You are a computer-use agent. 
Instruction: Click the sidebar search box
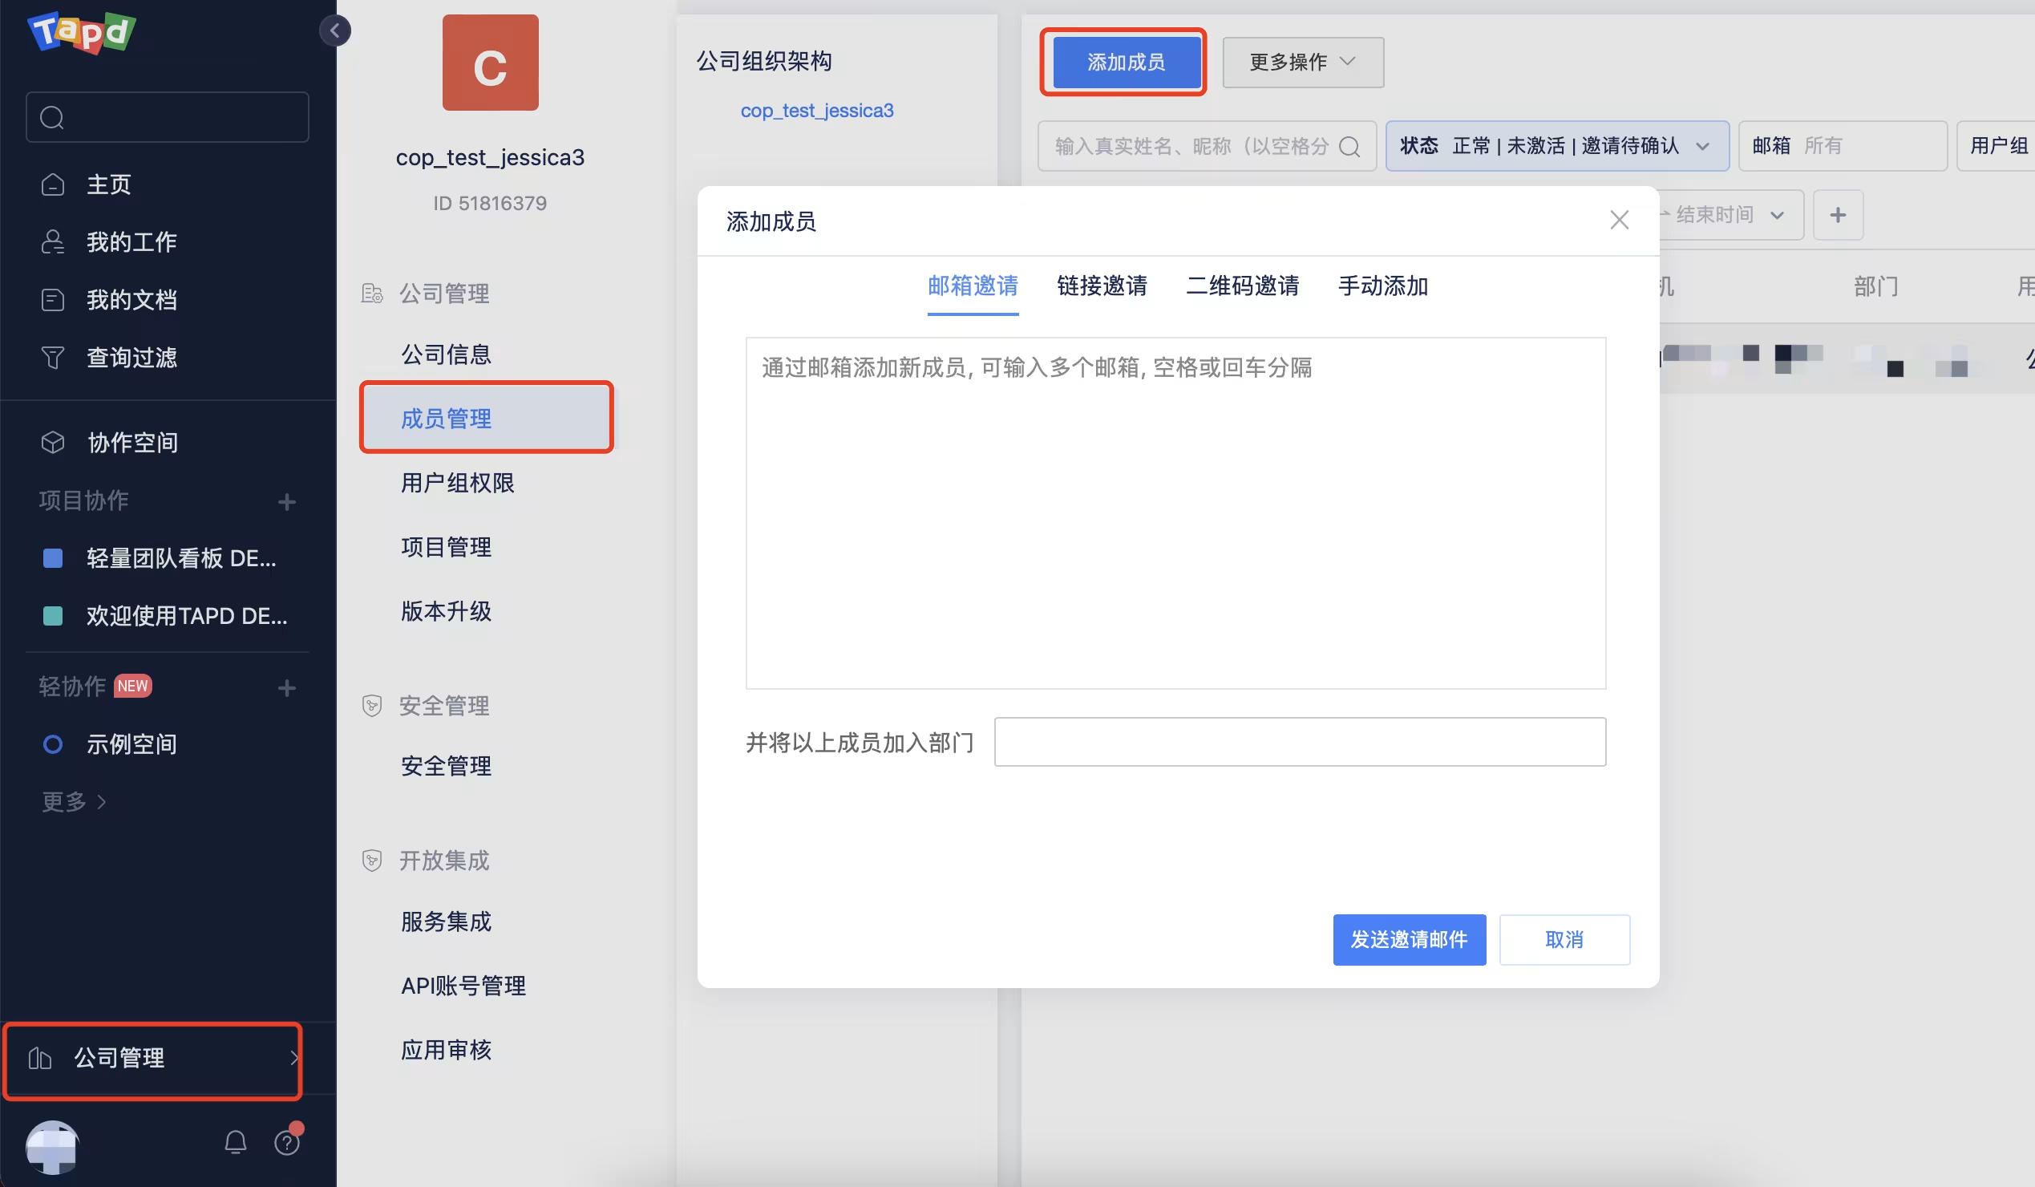pyautogui.click(x=167, y=118)
